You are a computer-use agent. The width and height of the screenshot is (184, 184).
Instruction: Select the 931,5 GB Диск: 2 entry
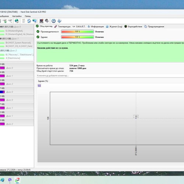pos(17,50)
